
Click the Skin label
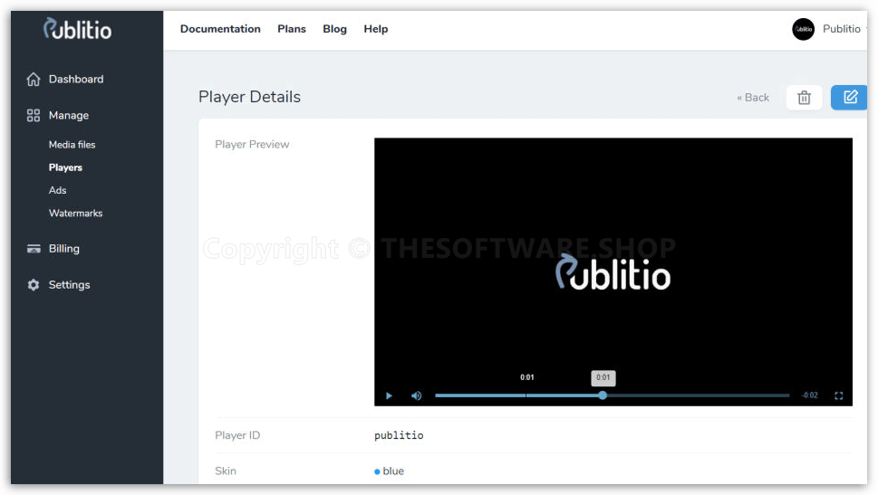click(x=225, y=471)
